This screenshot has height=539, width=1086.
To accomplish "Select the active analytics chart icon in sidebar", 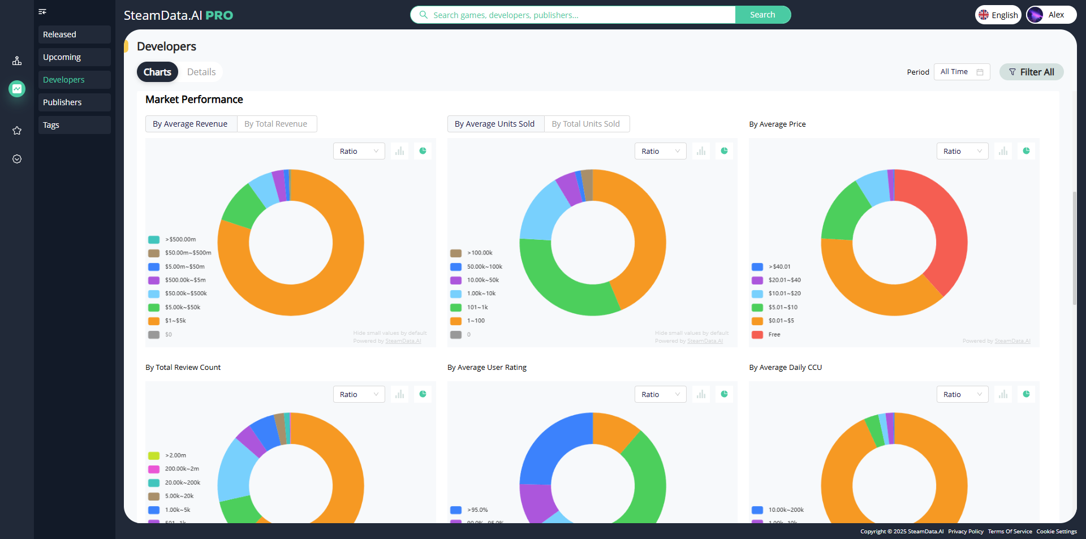I will click(17, 89).
